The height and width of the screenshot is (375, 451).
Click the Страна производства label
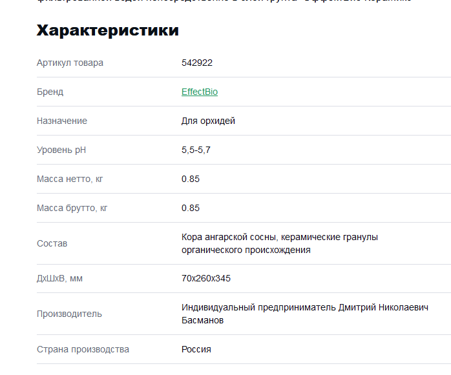click(x=83, y=349)
